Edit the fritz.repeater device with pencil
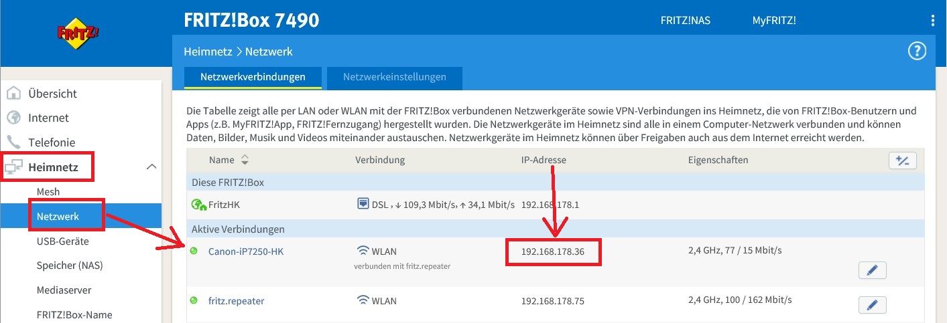 872,305
